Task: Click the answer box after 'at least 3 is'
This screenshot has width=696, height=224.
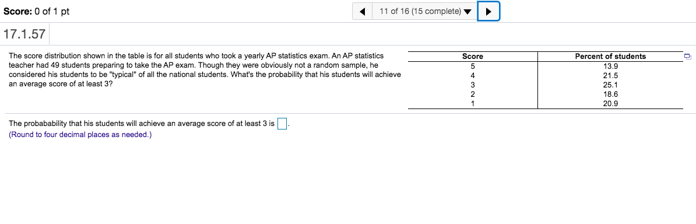Action: (x=282, y=124)
